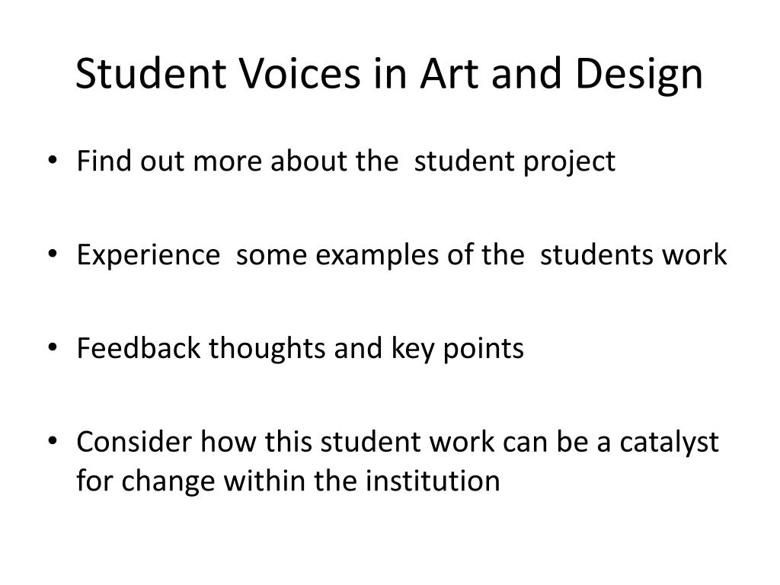Click the bullet dot before 'Feedback'
The image size is (780, 585).
[53, 347]
